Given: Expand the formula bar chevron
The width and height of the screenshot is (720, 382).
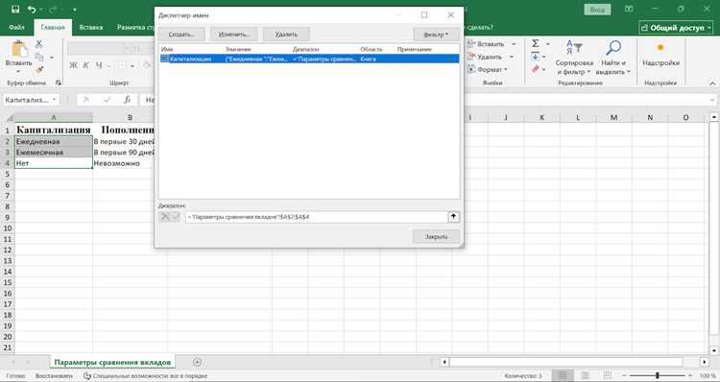Looking at the screenshot, I should tap(712, 100).
